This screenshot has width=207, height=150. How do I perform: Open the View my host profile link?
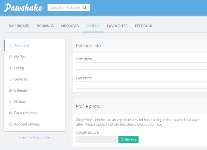coord(35,137)
